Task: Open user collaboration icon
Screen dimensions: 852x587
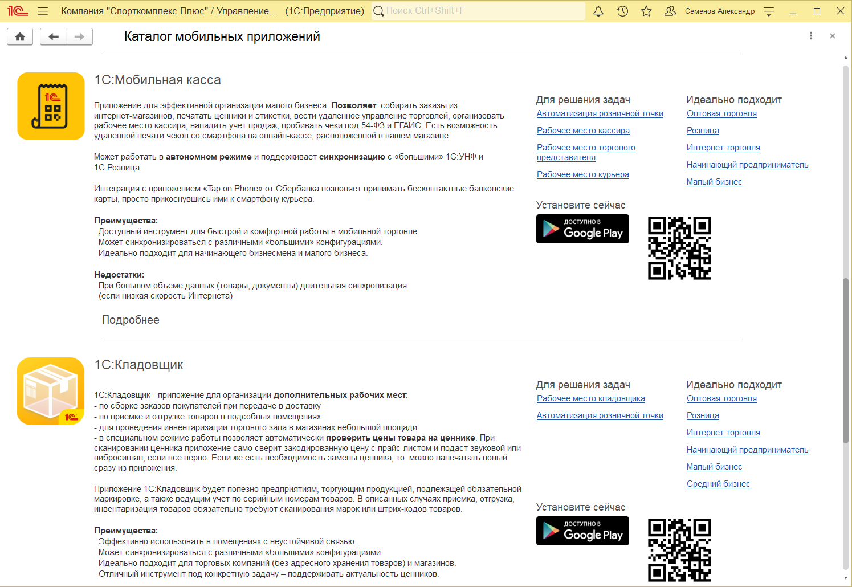Action: point(670,11)
